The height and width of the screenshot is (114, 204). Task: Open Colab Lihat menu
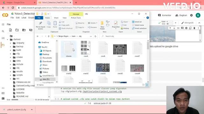(24, 18)
